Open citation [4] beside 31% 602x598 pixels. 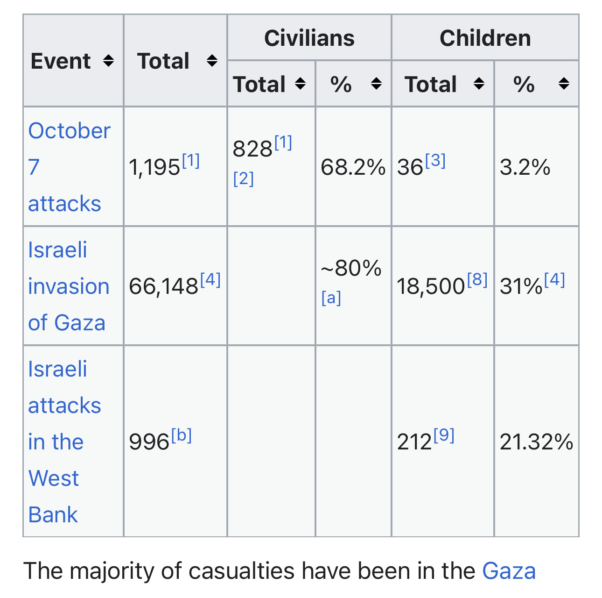554,279
